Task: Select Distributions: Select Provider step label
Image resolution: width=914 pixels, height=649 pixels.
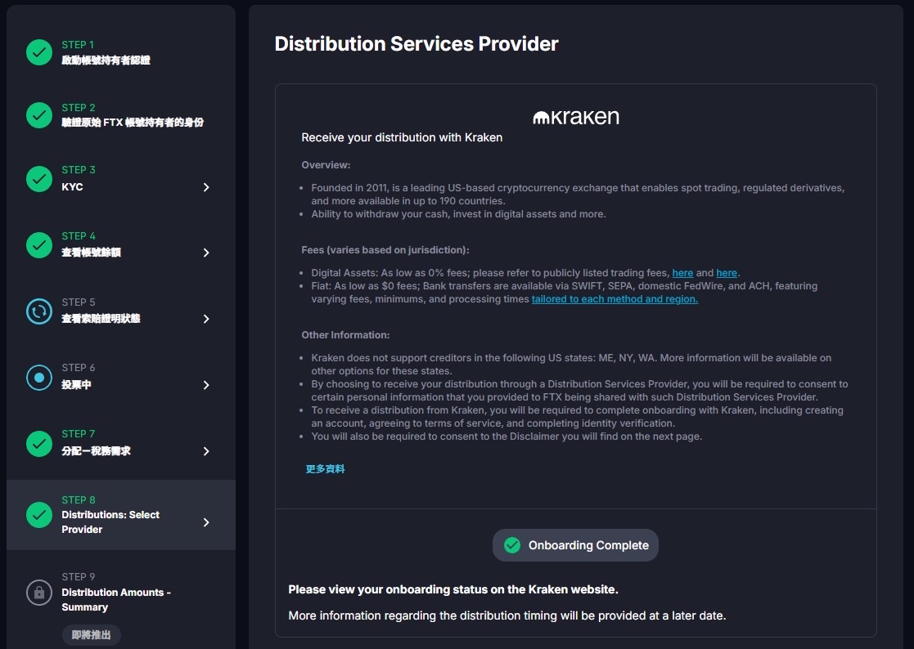Action: pyautogui.click(x=110, y=522)
